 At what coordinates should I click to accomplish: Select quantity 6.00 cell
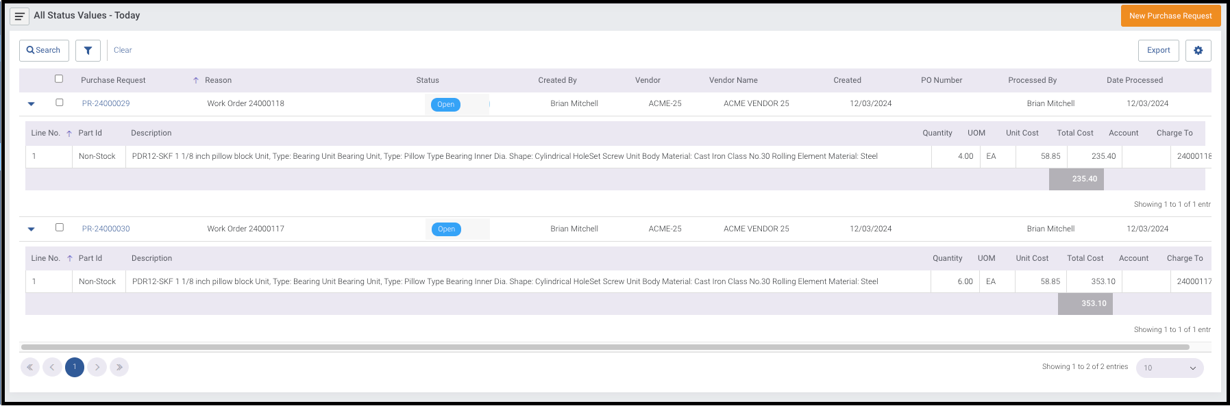955,281
